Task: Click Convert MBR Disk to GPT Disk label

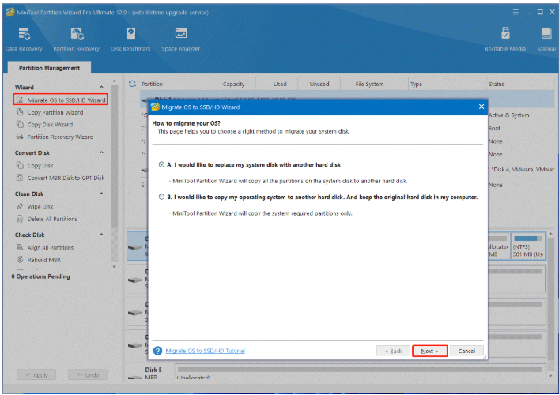Action: [x=66, y=178]
